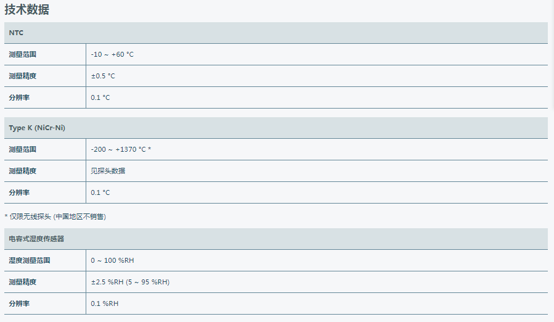Click the 见探头数据 accuracy cell

[x=108, y=171]
